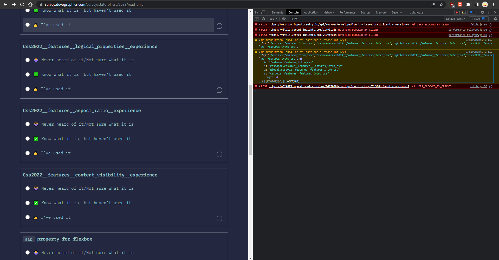Select Never heard of it for logical_properties
The height and width of the screenshot is (260, 499).
28,60
